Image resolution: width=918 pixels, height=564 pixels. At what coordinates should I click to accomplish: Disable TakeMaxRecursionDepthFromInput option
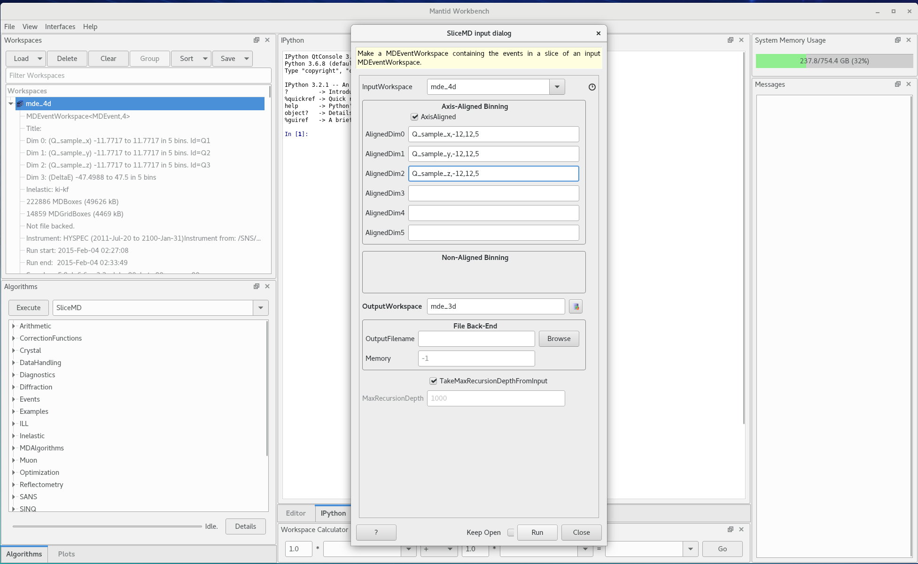point(433,381)
